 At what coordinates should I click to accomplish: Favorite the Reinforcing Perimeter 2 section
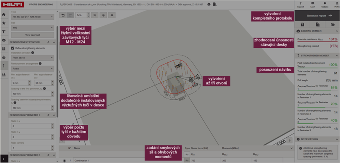point(48,155)
